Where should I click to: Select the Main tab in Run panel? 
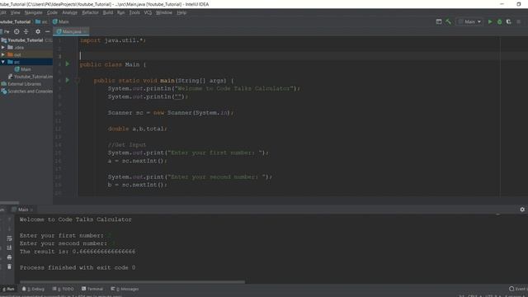[22, 210]
